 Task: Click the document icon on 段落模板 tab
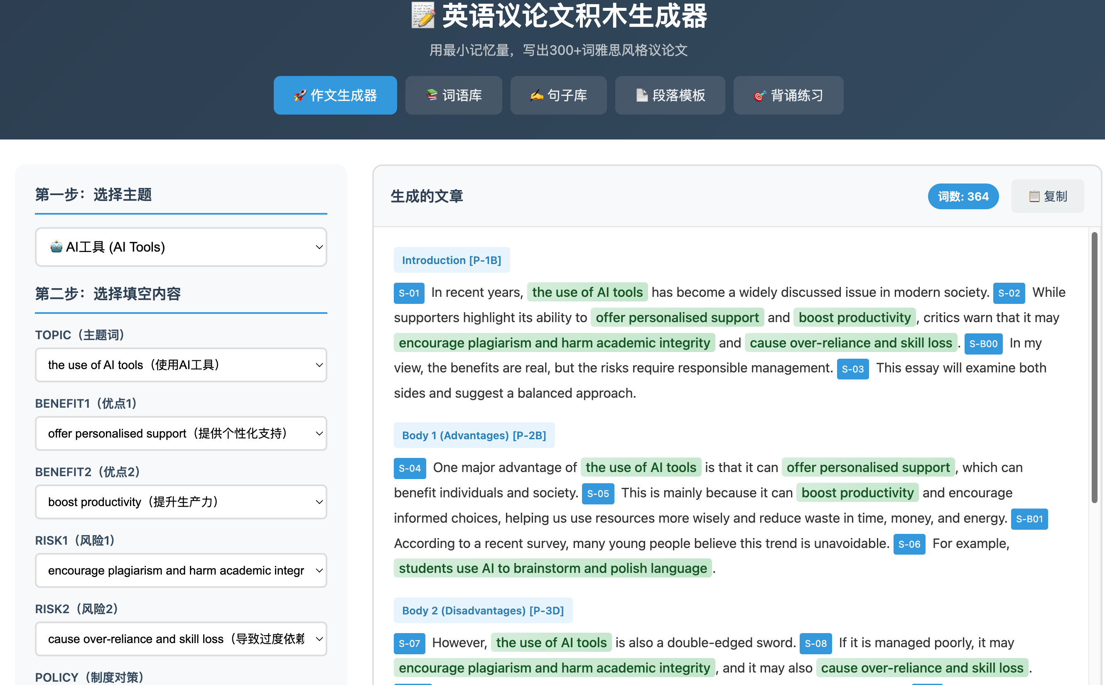(641, 95)
